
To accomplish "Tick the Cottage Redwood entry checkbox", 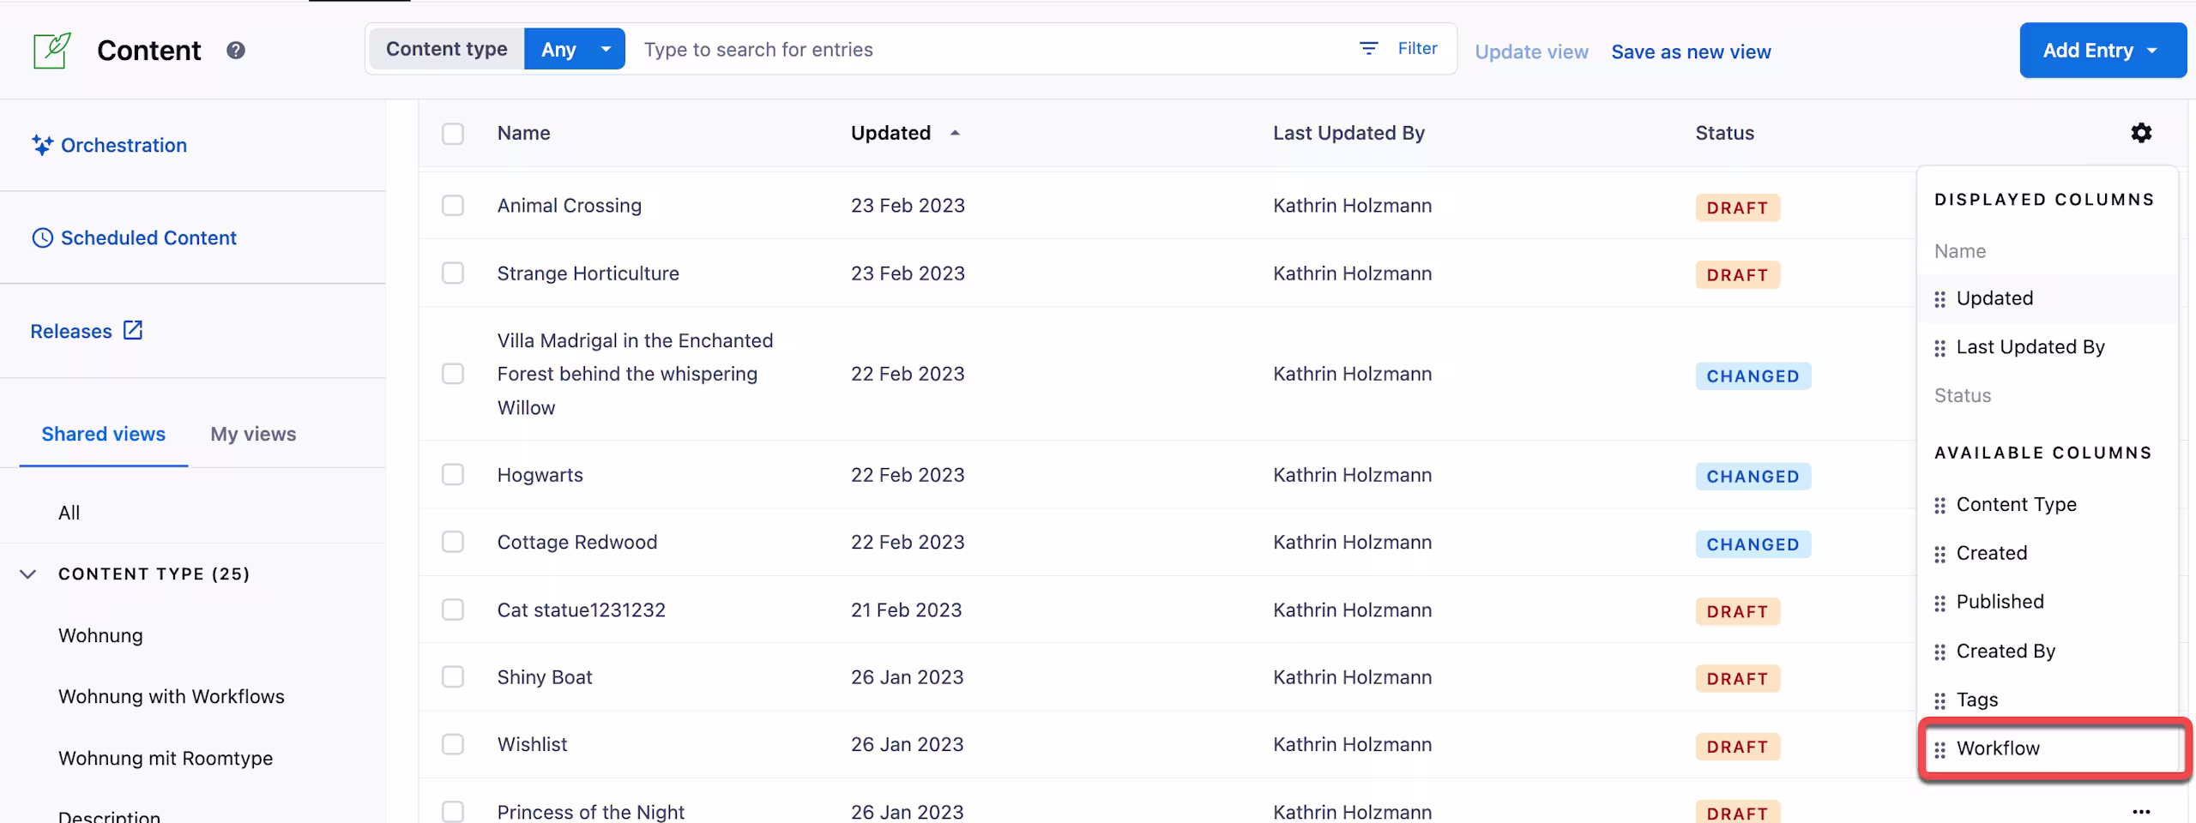I will coord(453,542).
